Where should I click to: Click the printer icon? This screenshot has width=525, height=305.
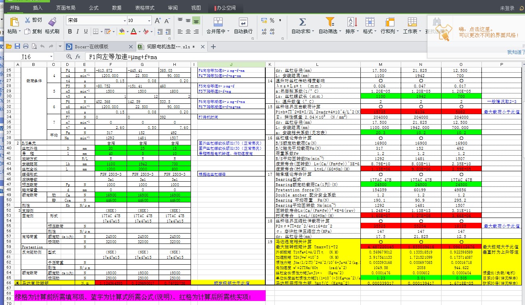(x=26, y=46)
